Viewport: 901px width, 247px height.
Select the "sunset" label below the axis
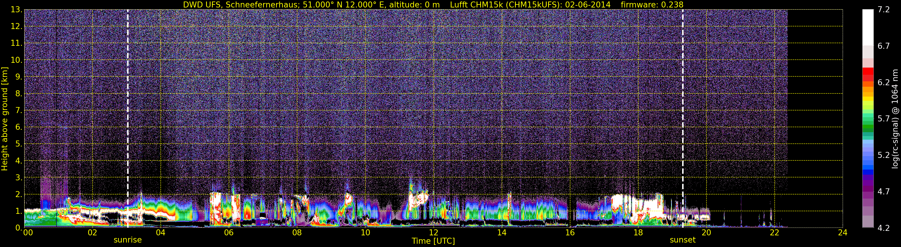683,240
